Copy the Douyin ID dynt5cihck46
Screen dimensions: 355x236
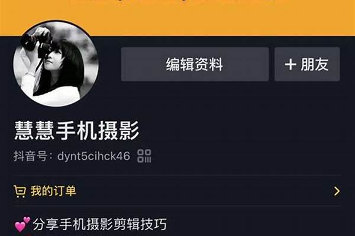click(93, 156)
